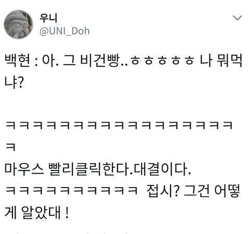The height and width of the screenshot is (234, 250).
Task: Open the Buddha statue profile avatar
Action: coord(18,24)
